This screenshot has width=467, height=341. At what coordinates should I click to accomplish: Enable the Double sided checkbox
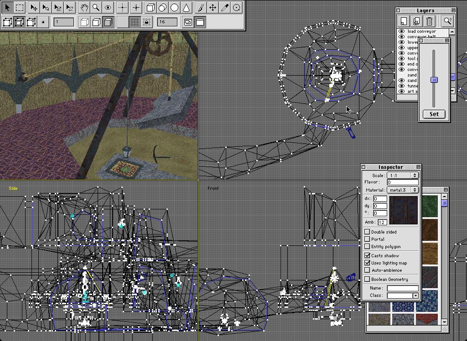point(367,232)
